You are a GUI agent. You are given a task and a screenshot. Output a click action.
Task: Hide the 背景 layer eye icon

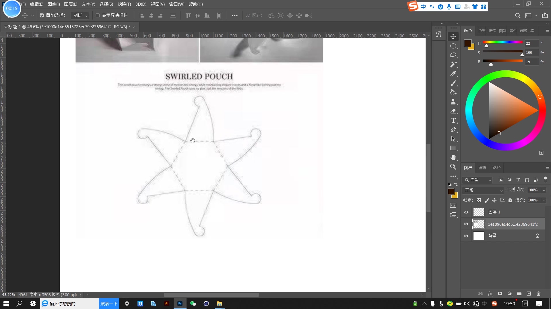(x=466, y=236)
